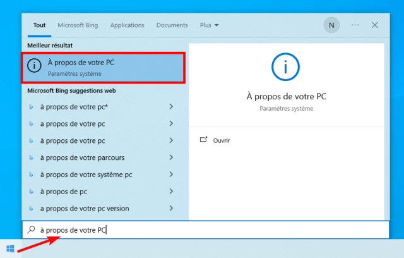Open the Plus dropdown filter

pyautogui.click(x=209, y=25)
